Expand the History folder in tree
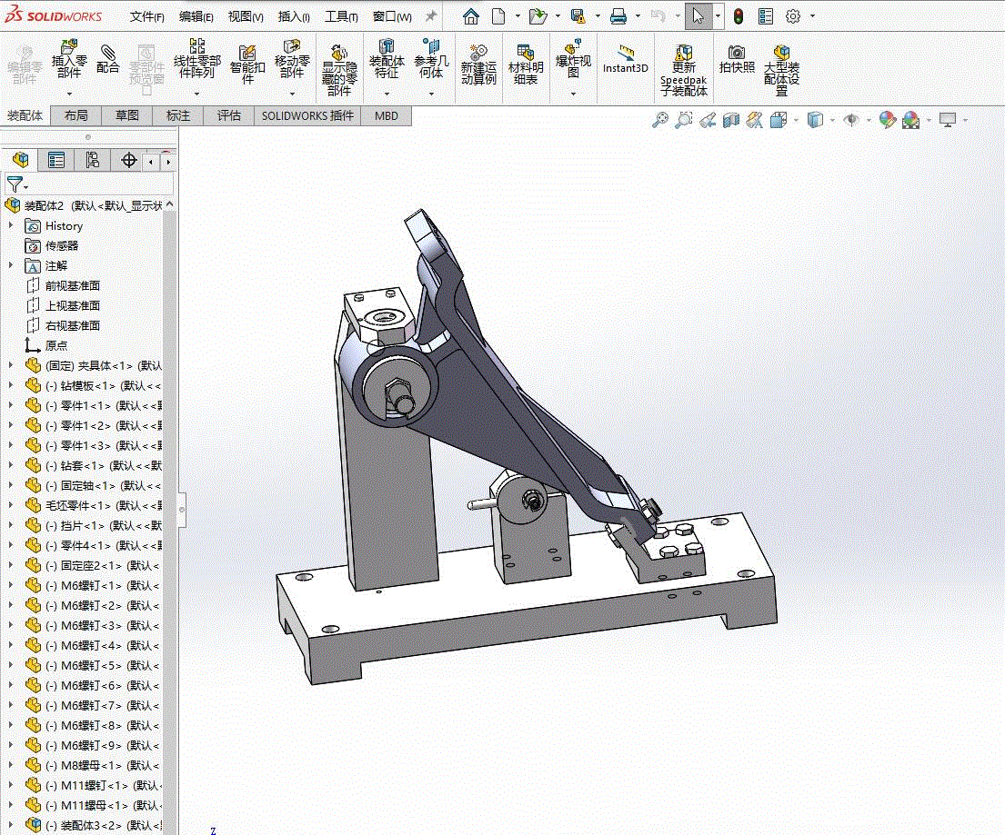This screenshot has width=1005, height=835. pos(11,225)
